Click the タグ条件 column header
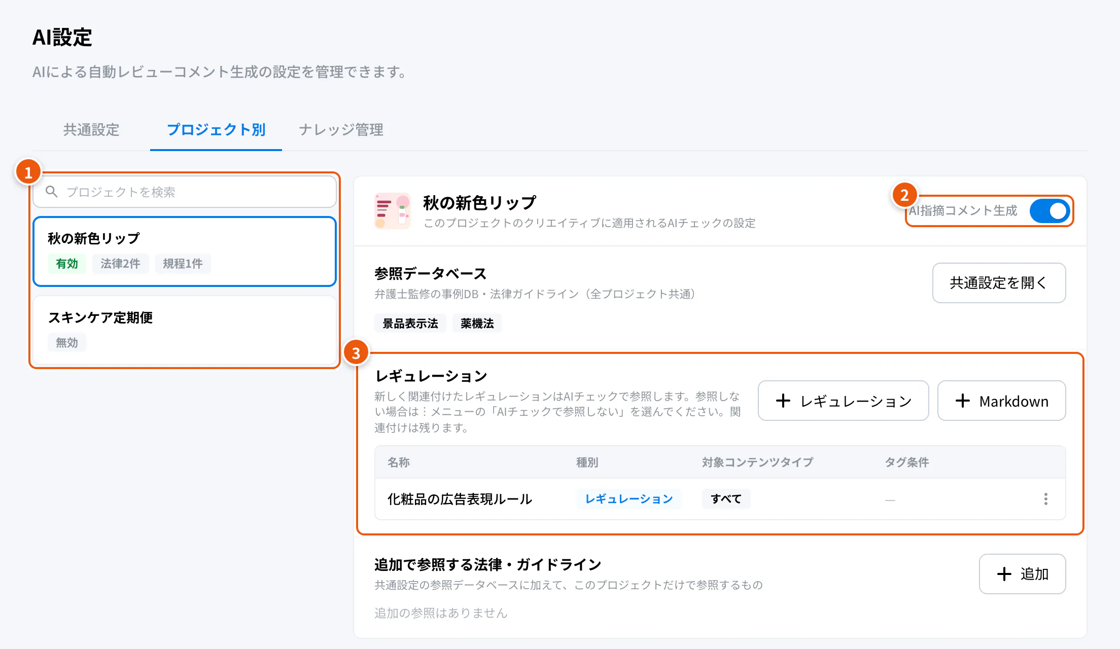Image resolution: width=1120 pixels, height=649 pixels. (907, 462)
